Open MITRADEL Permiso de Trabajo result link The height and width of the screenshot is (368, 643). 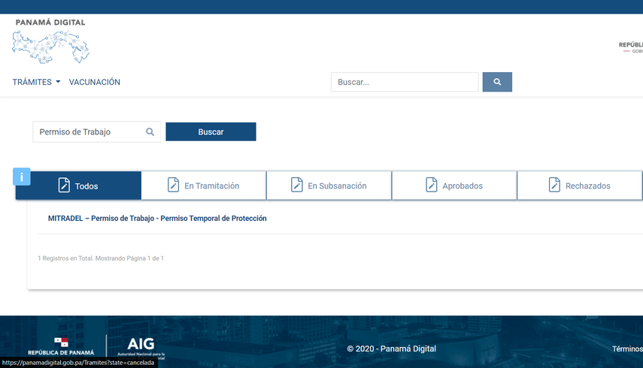pyautogui.click(x=157, y=219)
